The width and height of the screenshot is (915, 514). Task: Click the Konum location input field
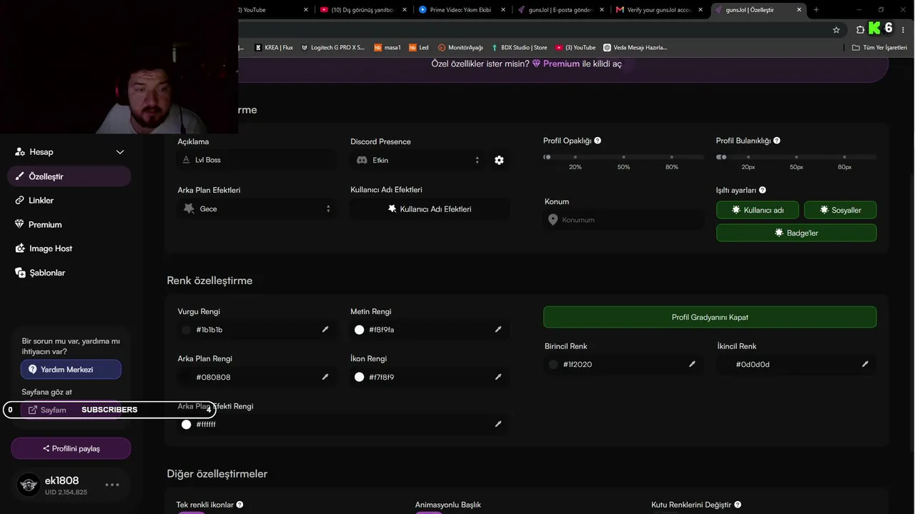(624, 220)
